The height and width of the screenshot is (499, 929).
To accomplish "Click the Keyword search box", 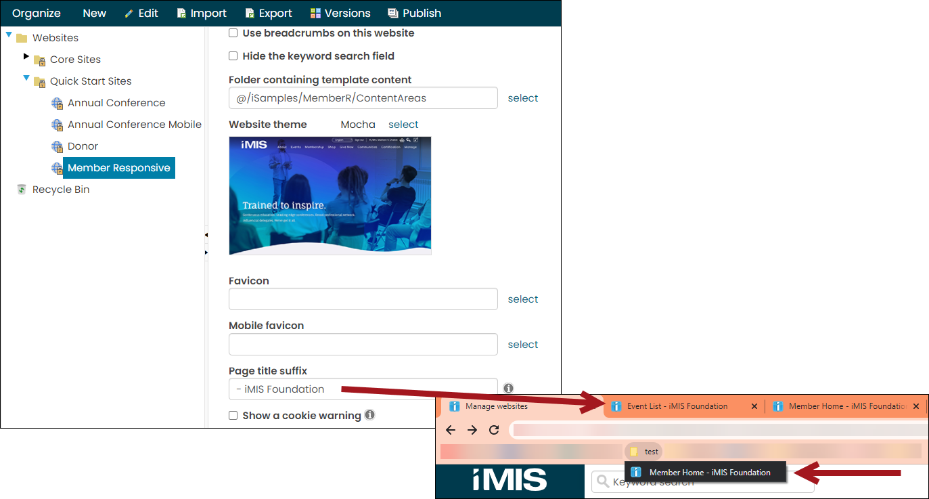I will tap(703, 482).
